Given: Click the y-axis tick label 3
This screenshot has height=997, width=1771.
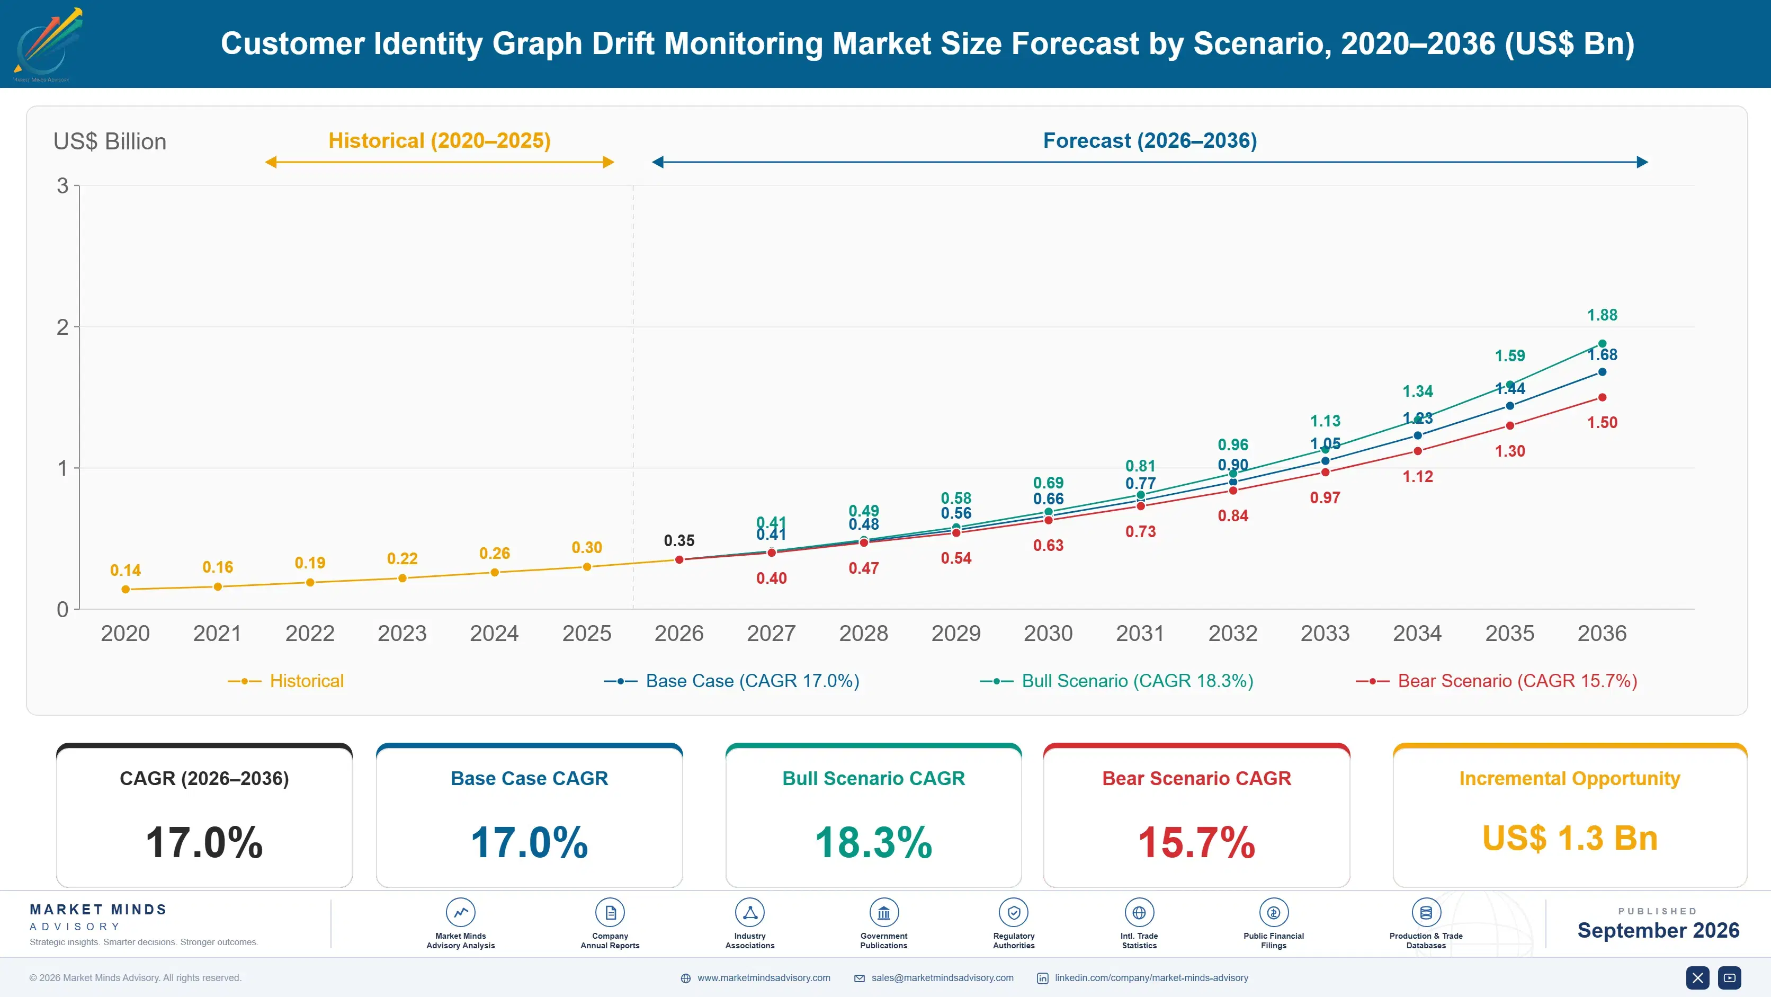Looking at the screenshot, I should pos(62,185).
